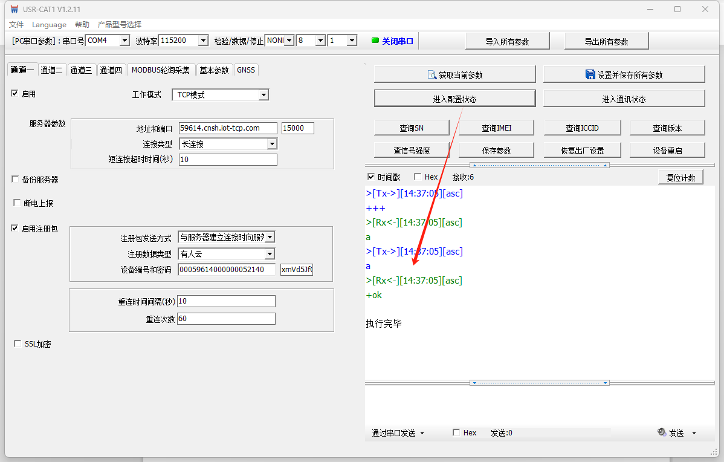Enable the 备份服务器 checkbox
This screenshot has width=724, height=462.
(x=15, y=180)
